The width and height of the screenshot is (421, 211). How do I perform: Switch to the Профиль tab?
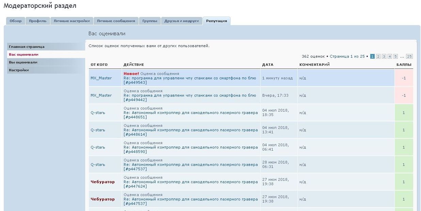pyautogui.click(x=38, y=21)
